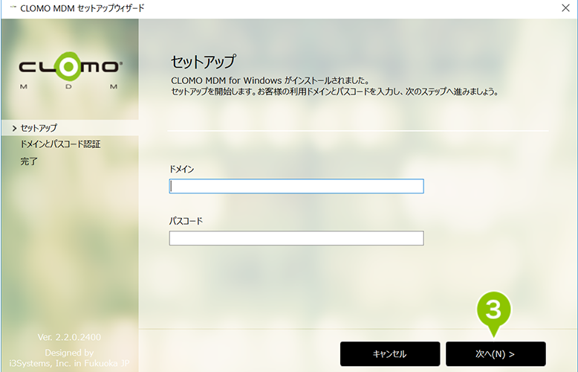The image size is (578, 372).
Task: Click the セットアップ heading text
Action: [203, 62]
